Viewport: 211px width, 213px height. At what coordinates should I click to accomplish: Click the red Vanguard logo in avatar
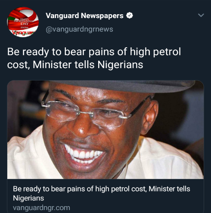(x=24, y=33)
